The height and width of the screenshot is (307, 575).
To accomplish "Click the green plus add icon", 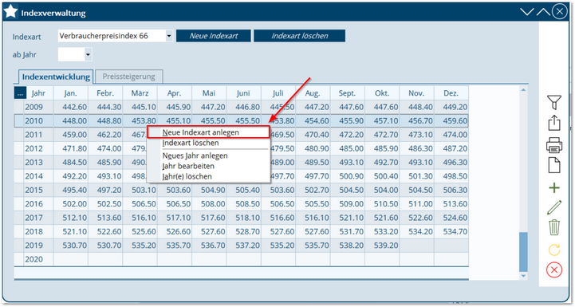I will [554, 188].
